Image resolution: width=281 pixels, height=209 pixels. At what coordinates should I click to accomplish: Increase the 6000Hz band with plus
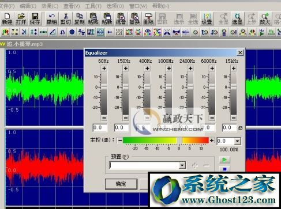(212, 69)
